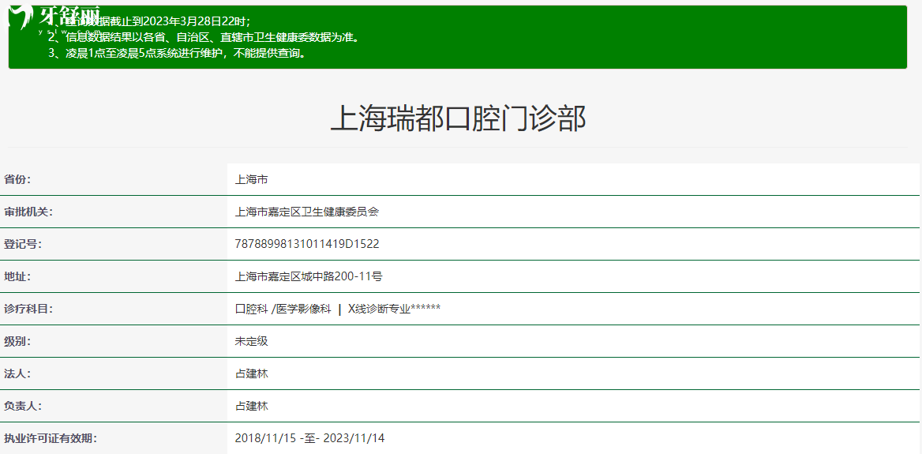922x454 pixels.
Task: Select validity period 2018/11/15 -至- 2023/11/14
Action: tap(309, 438)
